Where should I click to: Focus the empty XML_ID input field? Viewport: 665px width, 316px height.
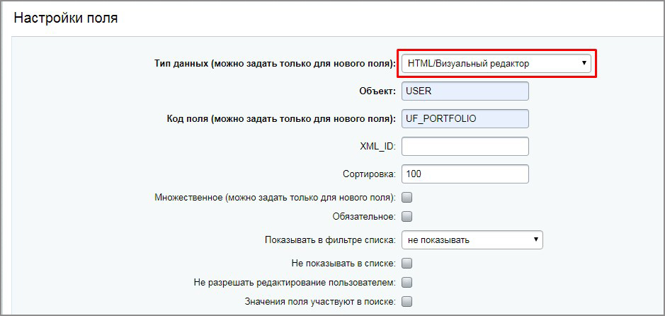[x=465, y=146]
